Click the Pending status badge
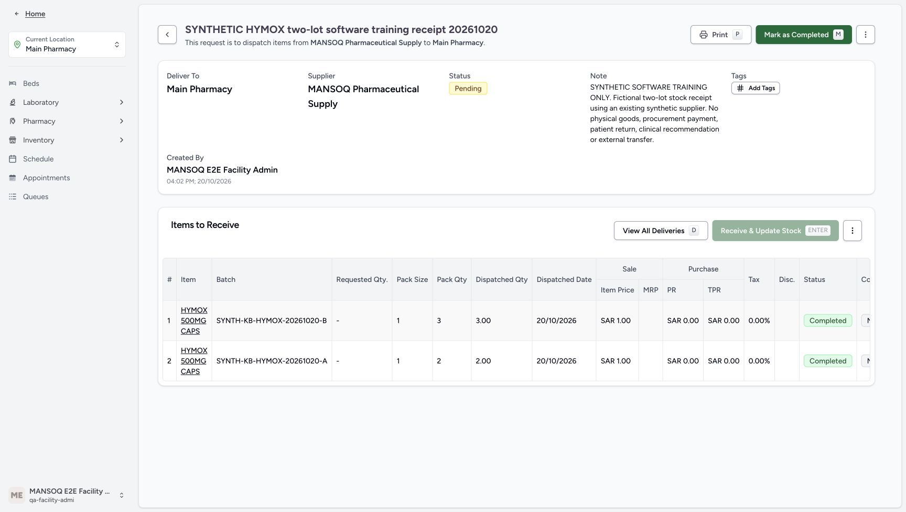The height and width of the screenshot is (512, 906). (x=468, y=89)
